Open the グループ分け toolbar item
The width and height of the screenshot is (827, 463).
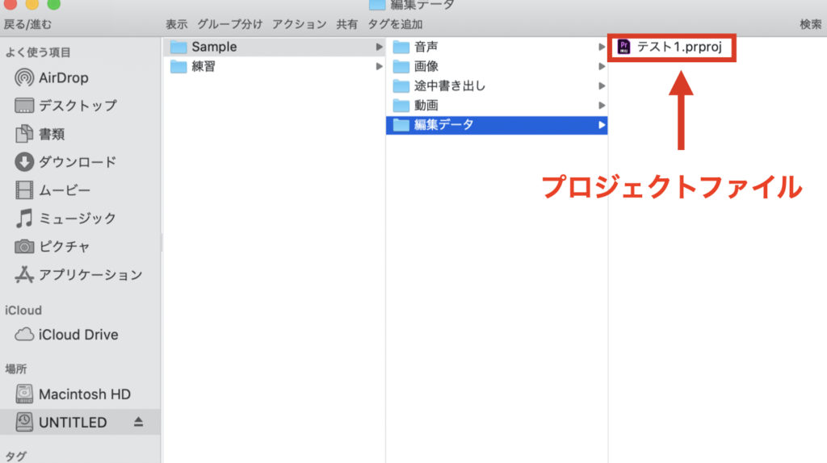coord(230,24)
